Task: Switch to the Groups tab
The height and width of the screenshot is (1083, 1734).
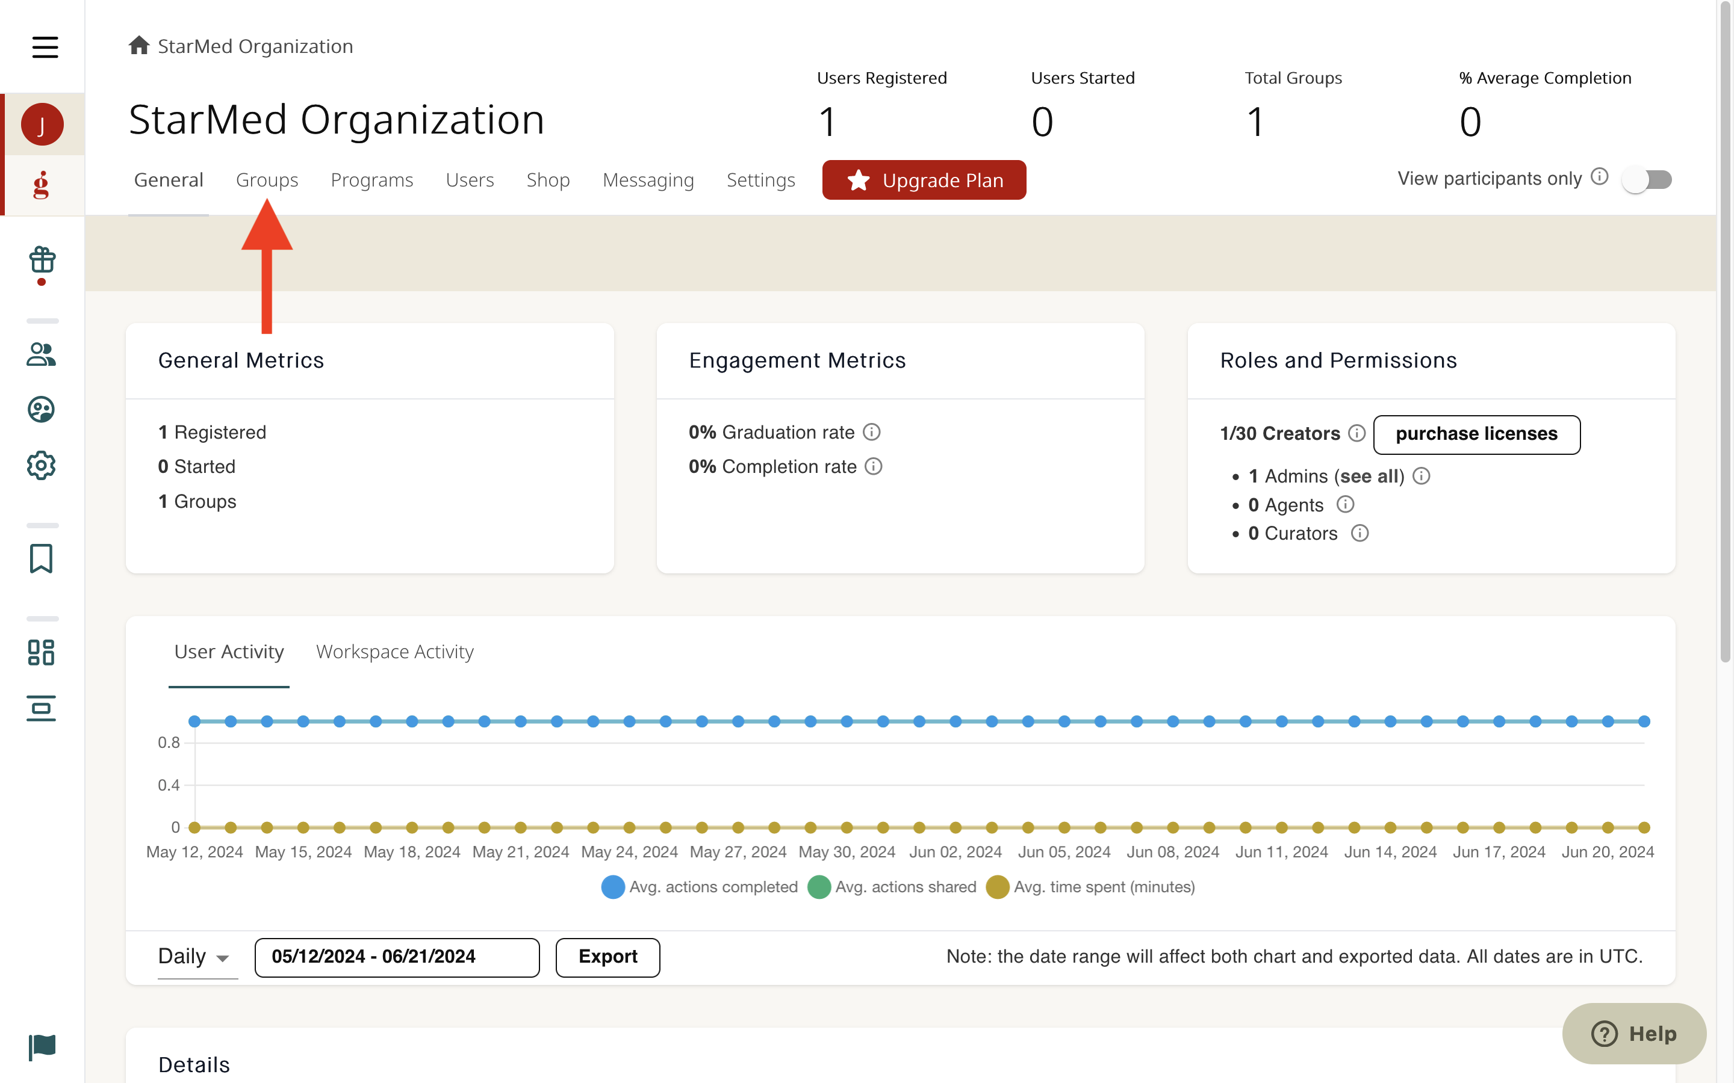Action: point(267,180)
